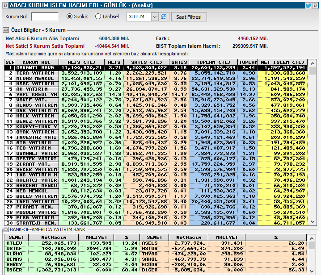Image resolution: width=321 pixels, height=275 pixels.
Task: Select the INFO YATIRIM row
Action: 156,202
